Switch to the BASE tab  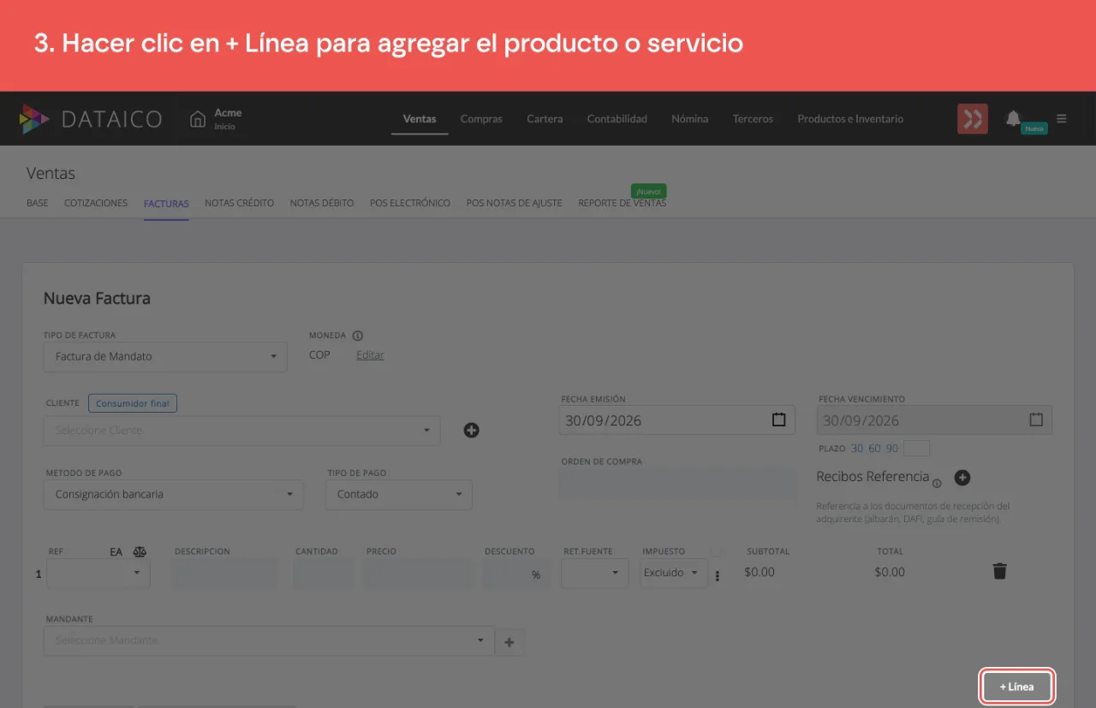click(x=38, y=203)
